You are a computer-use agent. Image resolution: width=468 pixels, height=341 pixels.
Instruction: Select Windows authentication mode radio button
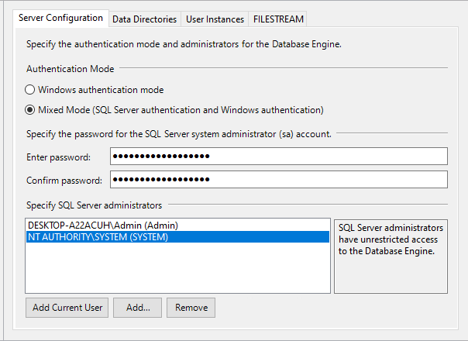(x=30, y=90)
